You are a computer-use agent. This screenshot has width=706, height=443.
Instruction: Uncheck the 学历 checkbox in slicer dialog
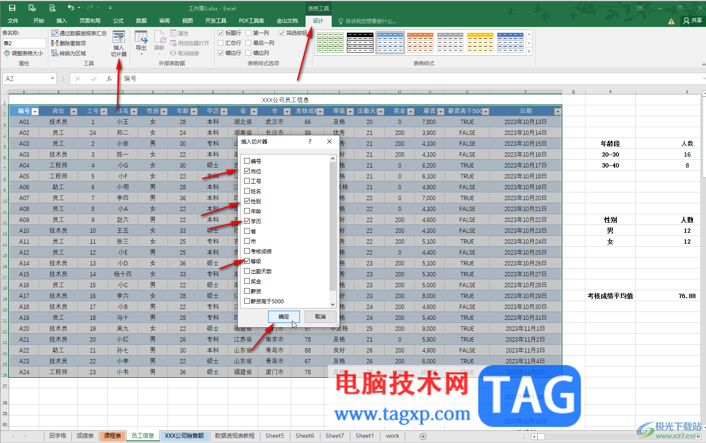coord(247,221)
